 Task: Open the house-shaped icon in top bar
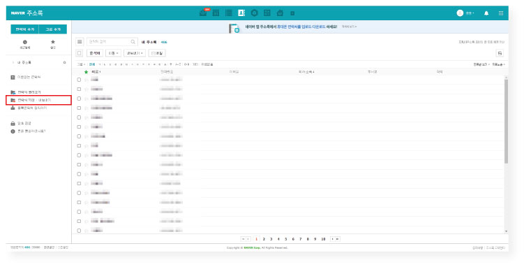coord(280,13)
